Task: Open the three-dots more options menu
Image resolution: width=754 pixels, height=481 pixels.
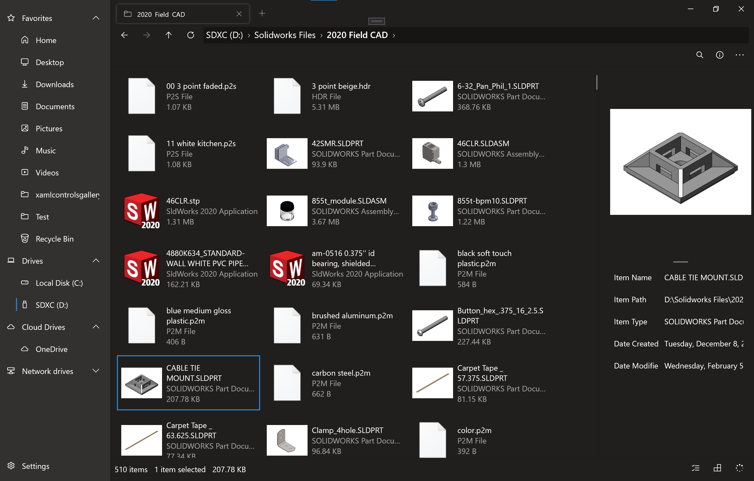Action: [x=739, y=55]
